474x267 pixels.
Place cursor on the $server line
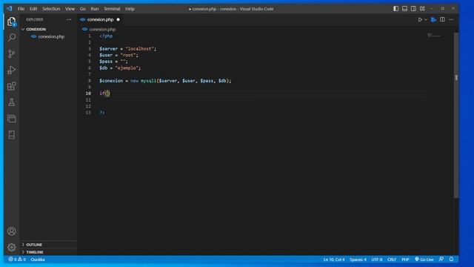tap(128, 49)
